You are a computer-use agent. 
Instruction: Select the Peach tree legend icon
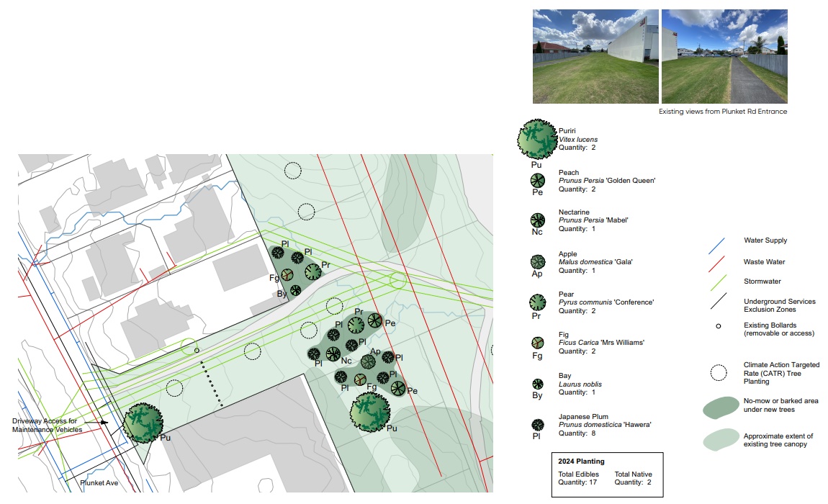(x=537, y=180)
